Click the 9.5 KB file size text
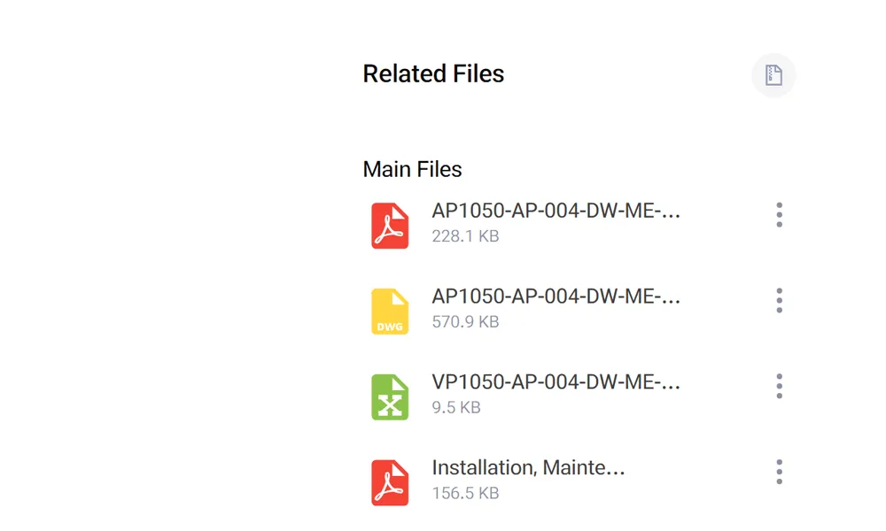This screenshot has width=886, height=531. 456,409
